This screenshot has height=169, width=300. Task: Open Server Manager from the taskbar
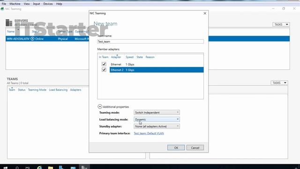[61, 168]
